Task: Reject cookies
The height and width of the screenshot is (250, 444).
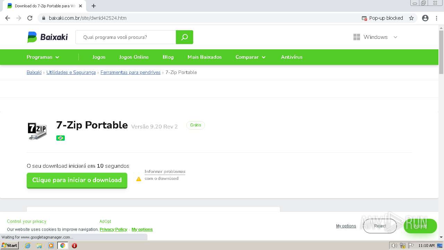Action: (x=380, y=226)
